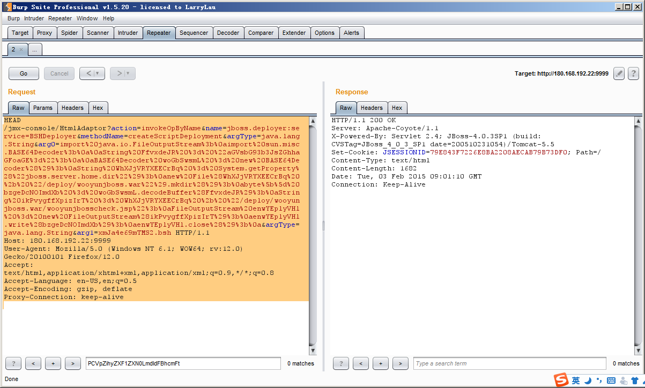Click 'HTTP/1.1 200 OK' response line

(x=364, y=120)
